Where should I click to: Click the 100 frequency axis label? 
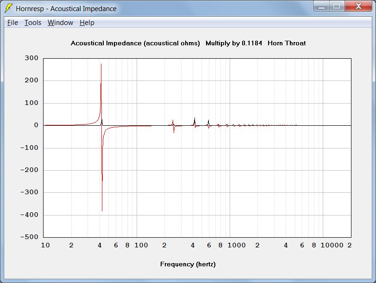point(141,245)
